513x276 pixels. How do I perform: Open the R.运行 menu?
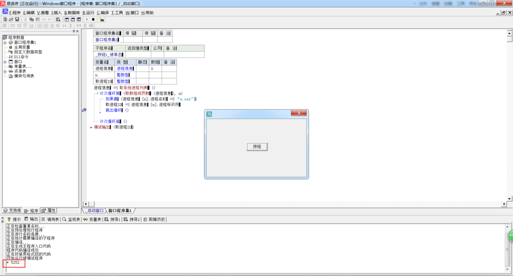(88, 12)
